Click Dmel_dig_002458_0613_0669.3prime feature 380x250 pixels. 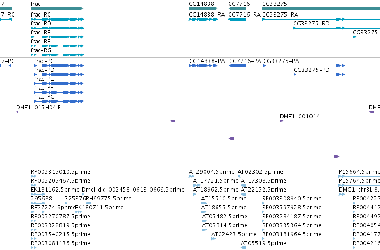coord(83,194)
